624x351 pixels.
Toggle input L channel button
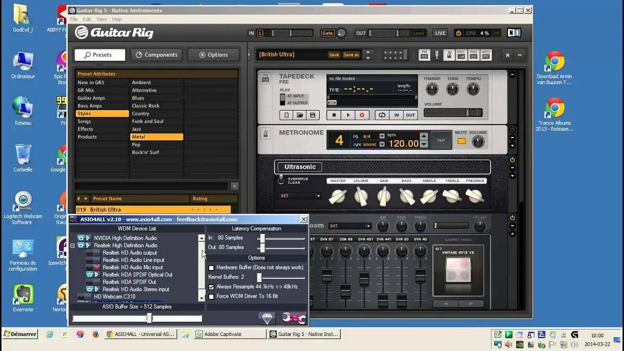pos(260,33)
